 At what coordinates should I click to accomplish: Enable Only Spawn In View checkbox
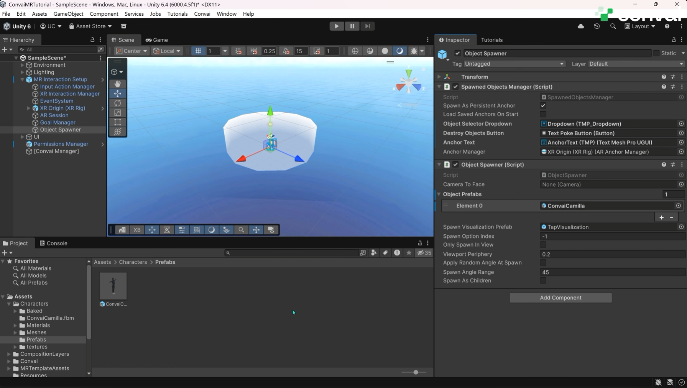coord(543,245)
